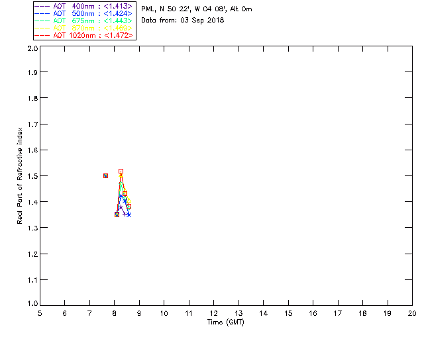This screenshot has width=424, height=339.
Task: Click the 15 tick label on time axis
Action: click(x=288, y=313)
